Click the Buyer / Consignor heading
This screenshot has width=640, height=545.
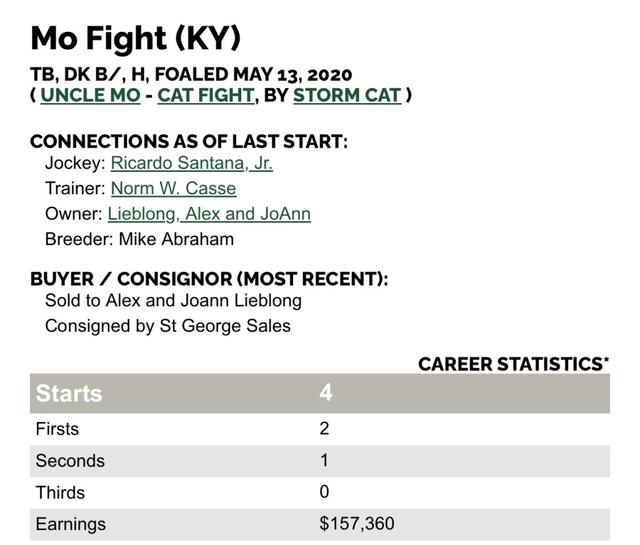pos(209,279)
